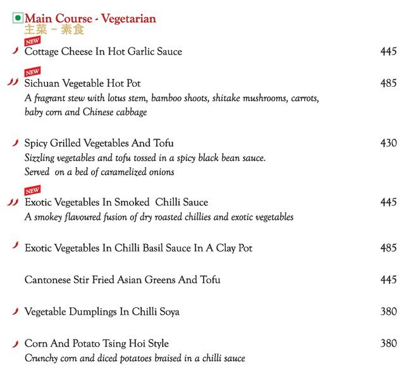Click the NEW badge above Smoked Chilli Sauce dish
411x375 pixels.
point(32,191)
